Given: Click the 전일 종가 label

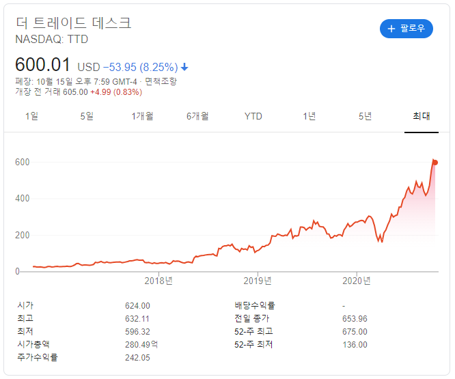Looking at the screenshot, I should click(252, 318).
